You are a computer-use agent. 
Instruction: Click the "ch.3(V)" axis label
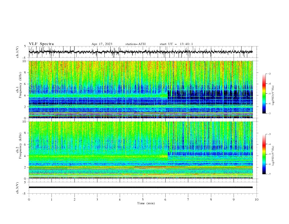tap(18, 188)
